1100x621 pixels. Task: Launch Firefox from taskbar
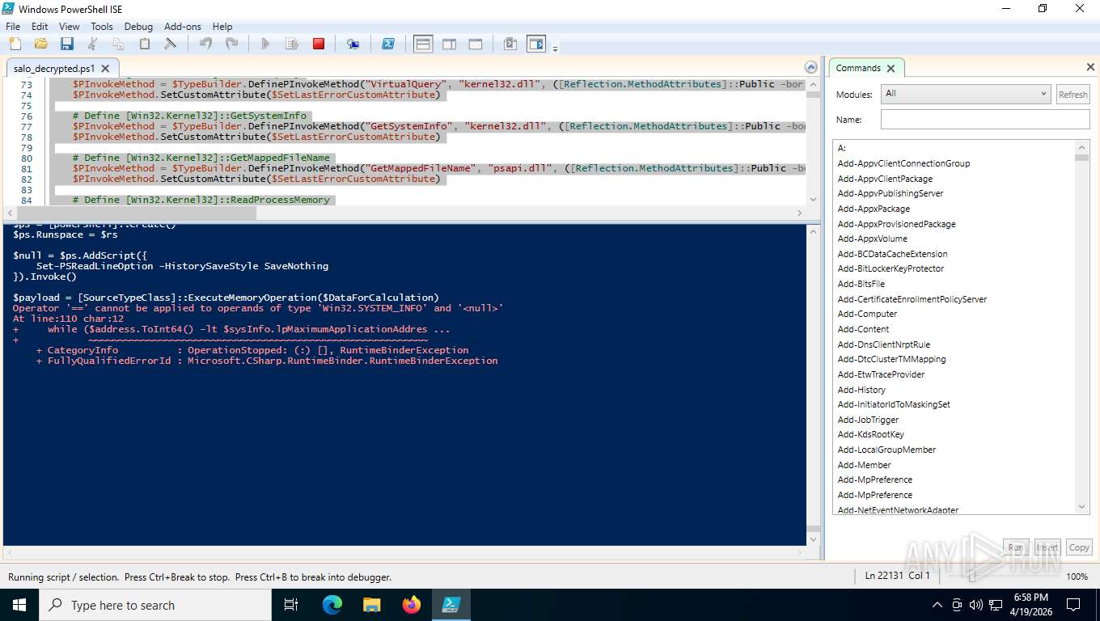[x=412, y=605]
